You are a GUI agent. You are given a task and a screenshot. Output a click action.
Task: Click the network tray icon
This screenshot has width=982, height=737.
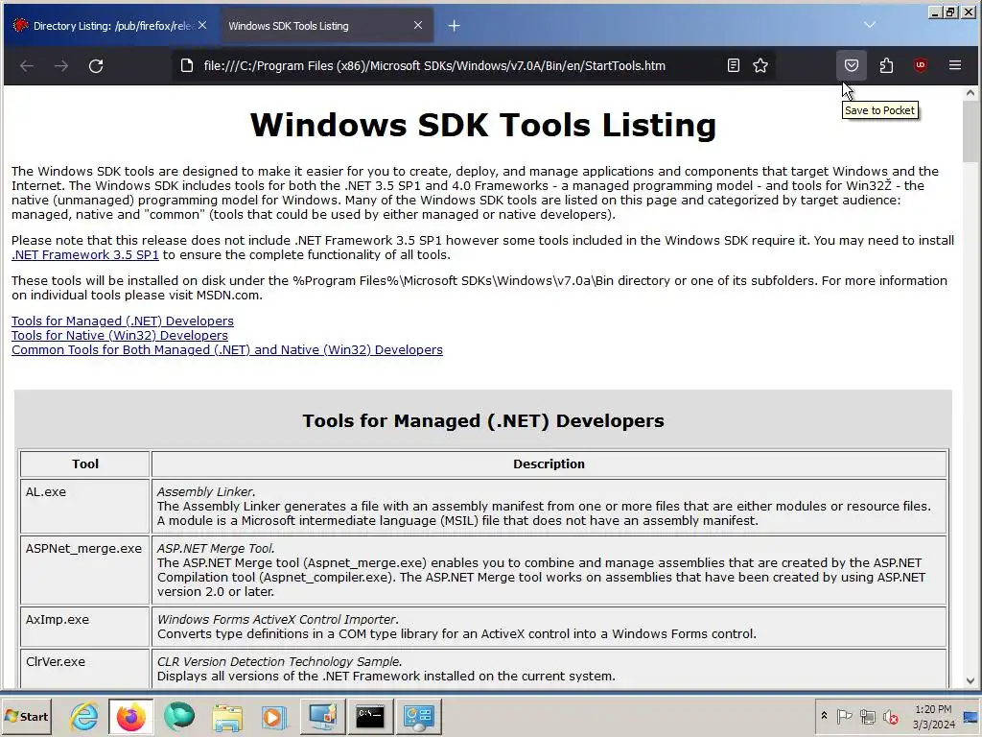tap(867, 716)
